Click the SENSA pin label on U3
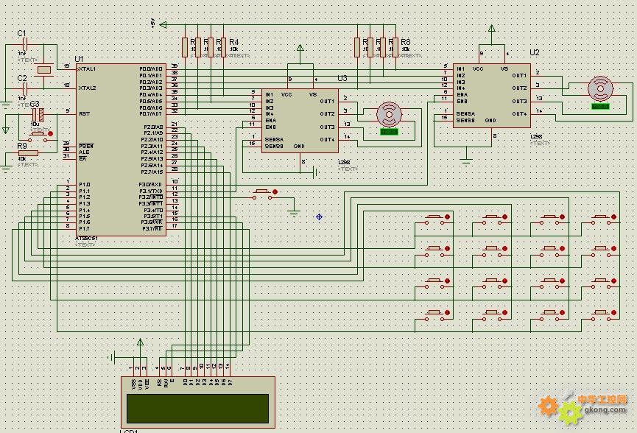637x433 pixels. click(274, 139)
